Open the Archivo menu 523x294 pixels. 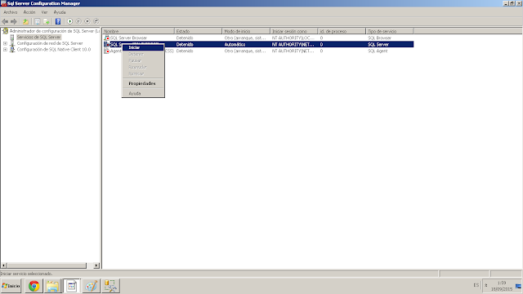click(x=11, y=12)
